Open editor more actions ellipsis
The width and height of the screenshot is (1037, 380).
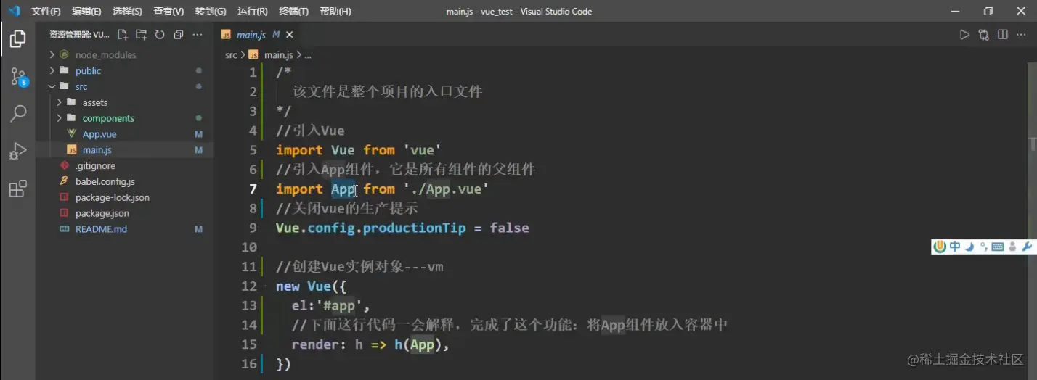1022,34
